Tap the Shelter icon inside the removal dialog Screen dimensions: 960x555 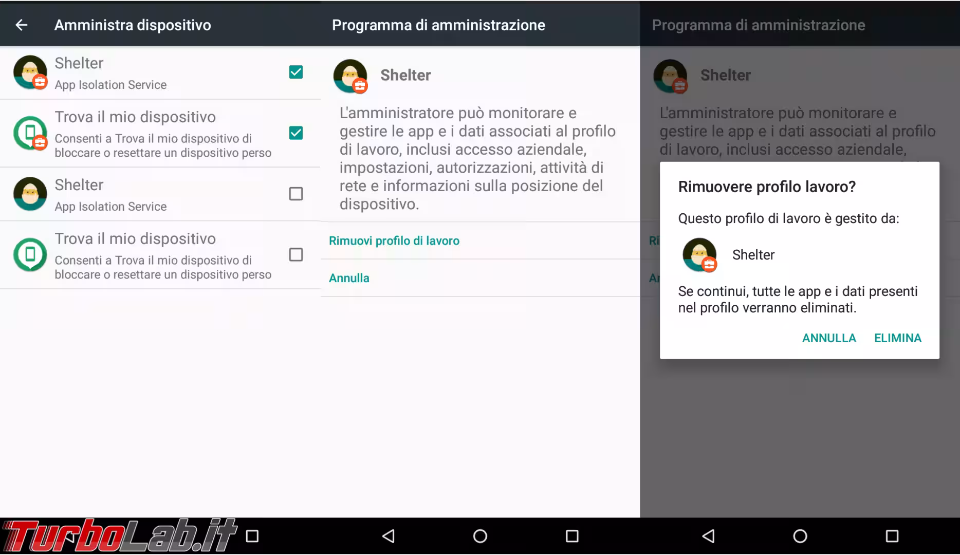(699, 255)
